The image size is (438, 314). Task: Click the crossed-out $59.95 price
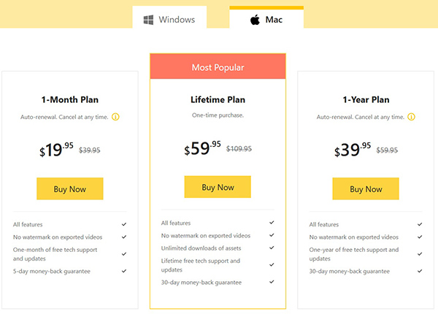click(387, 150)
